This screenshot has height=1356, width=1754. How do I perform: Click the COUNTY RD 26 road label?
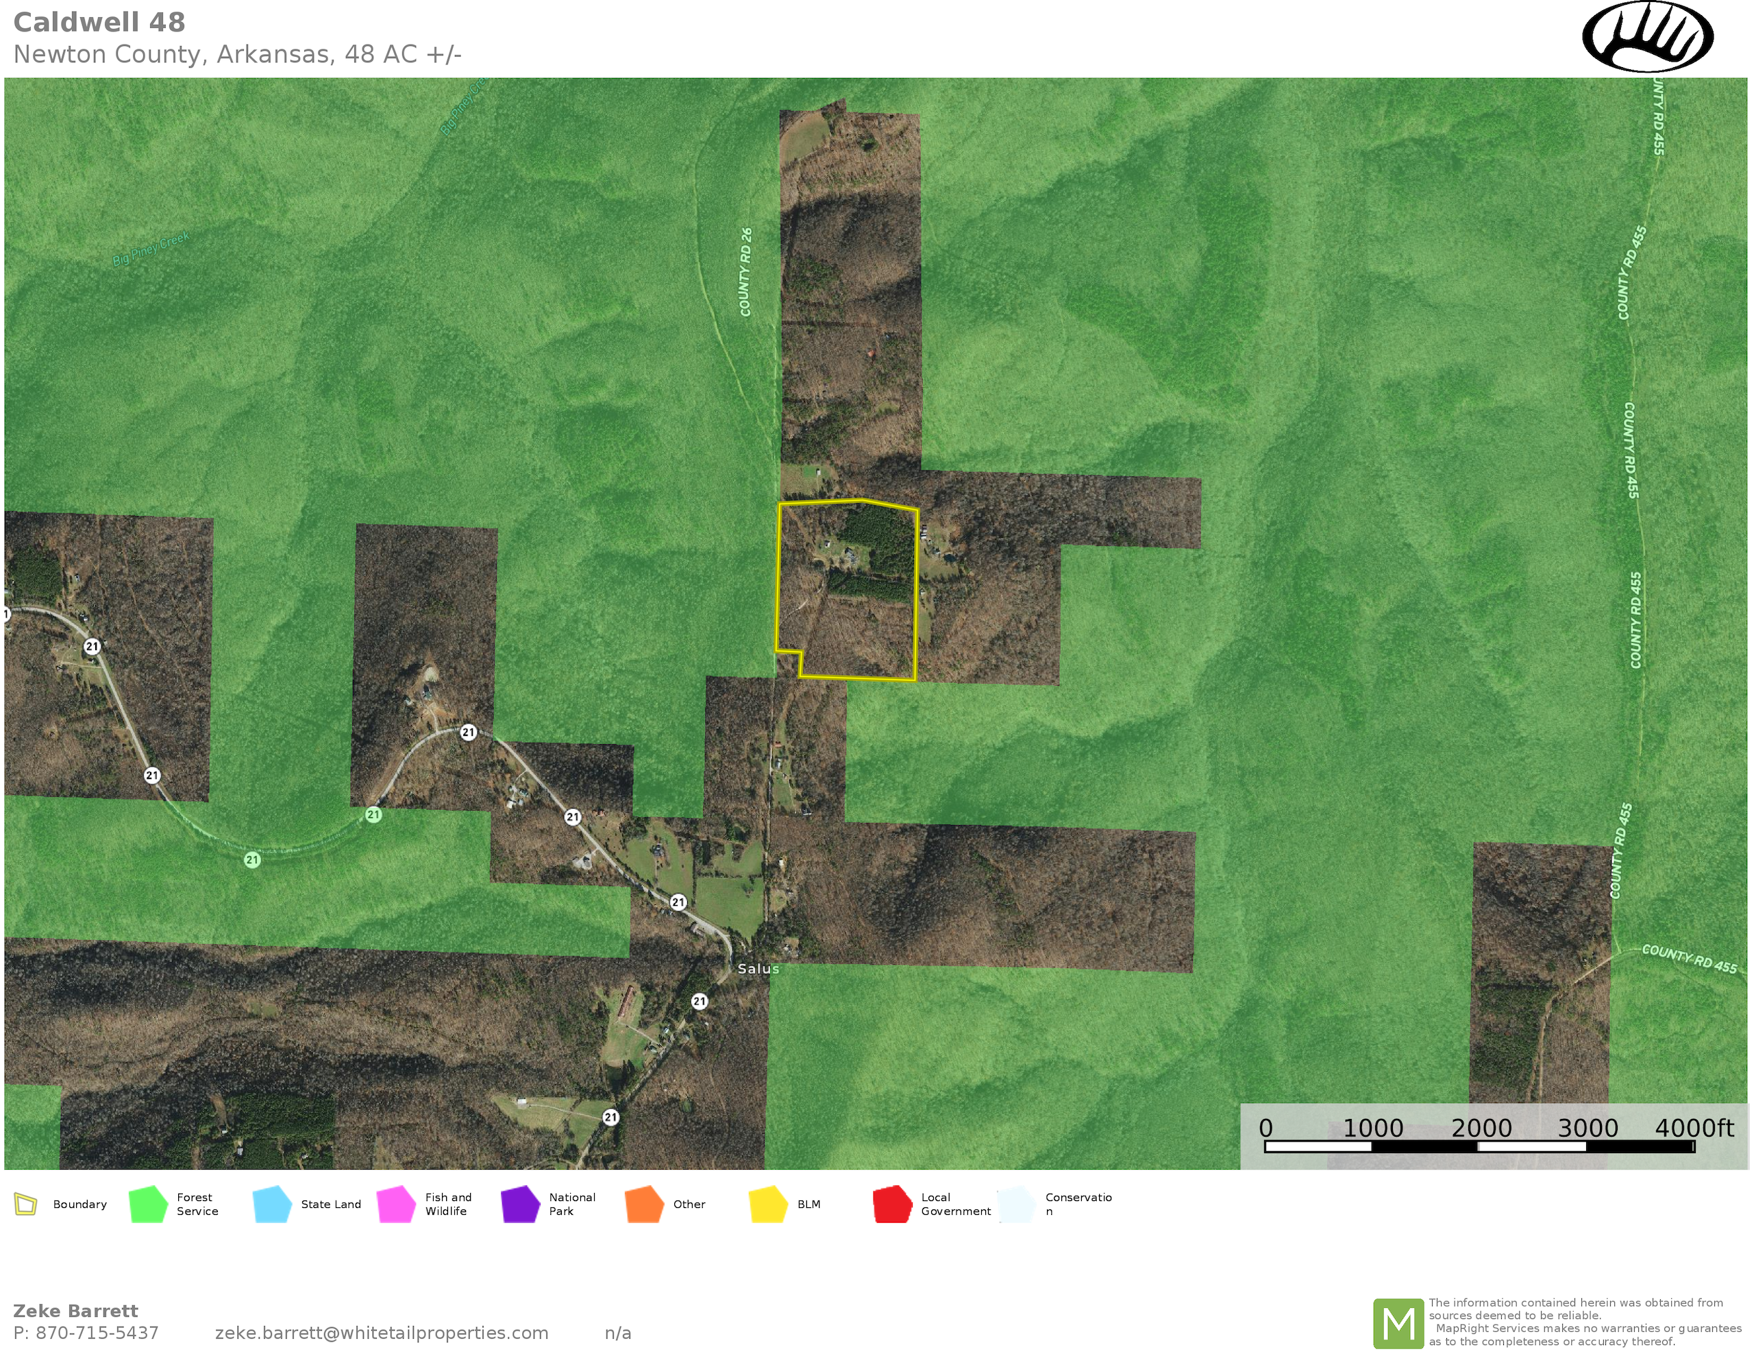746,272
